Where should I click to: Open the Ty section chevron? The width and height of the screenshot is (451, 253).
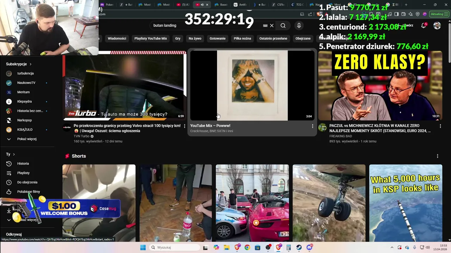[x=14, y=154]
